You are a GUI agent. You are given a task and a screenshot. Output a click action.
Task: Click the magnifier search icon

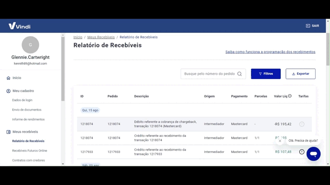240,74
